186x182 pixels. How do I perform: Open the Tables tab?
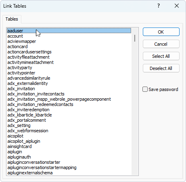pyautogui.click(x=12, y=19)
